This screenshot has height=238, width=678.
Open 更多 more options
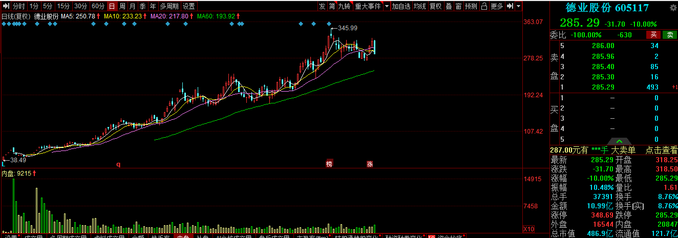click(497, 6)
